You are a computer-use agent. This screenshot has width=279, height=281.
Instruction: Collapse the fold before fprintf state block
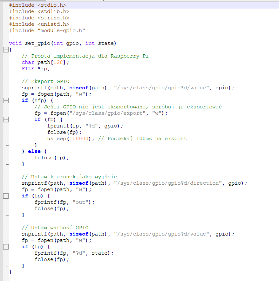tap(5, 247)
